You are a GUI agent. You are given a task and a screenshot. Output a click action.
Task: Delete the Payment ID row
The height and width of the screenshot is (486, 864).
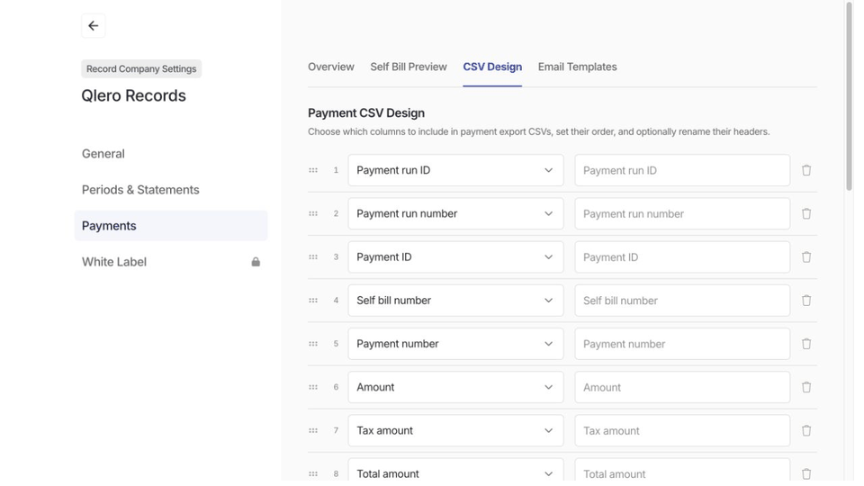point(806,257)
